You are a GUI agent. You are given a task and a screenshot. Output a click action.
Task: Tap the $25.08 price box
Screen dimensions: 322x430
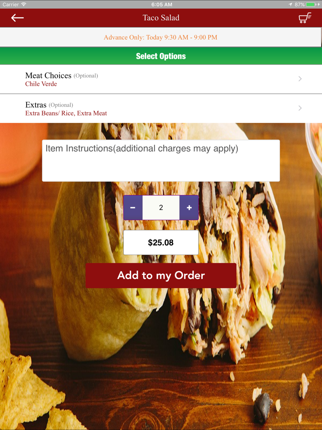point(161,242)
